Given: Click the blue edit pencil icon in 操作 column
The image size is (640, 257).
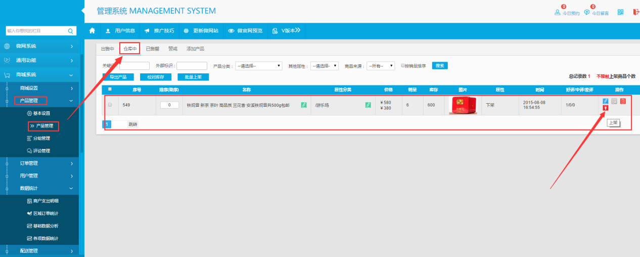Looking at the screenshot, I should click(606, 101).
